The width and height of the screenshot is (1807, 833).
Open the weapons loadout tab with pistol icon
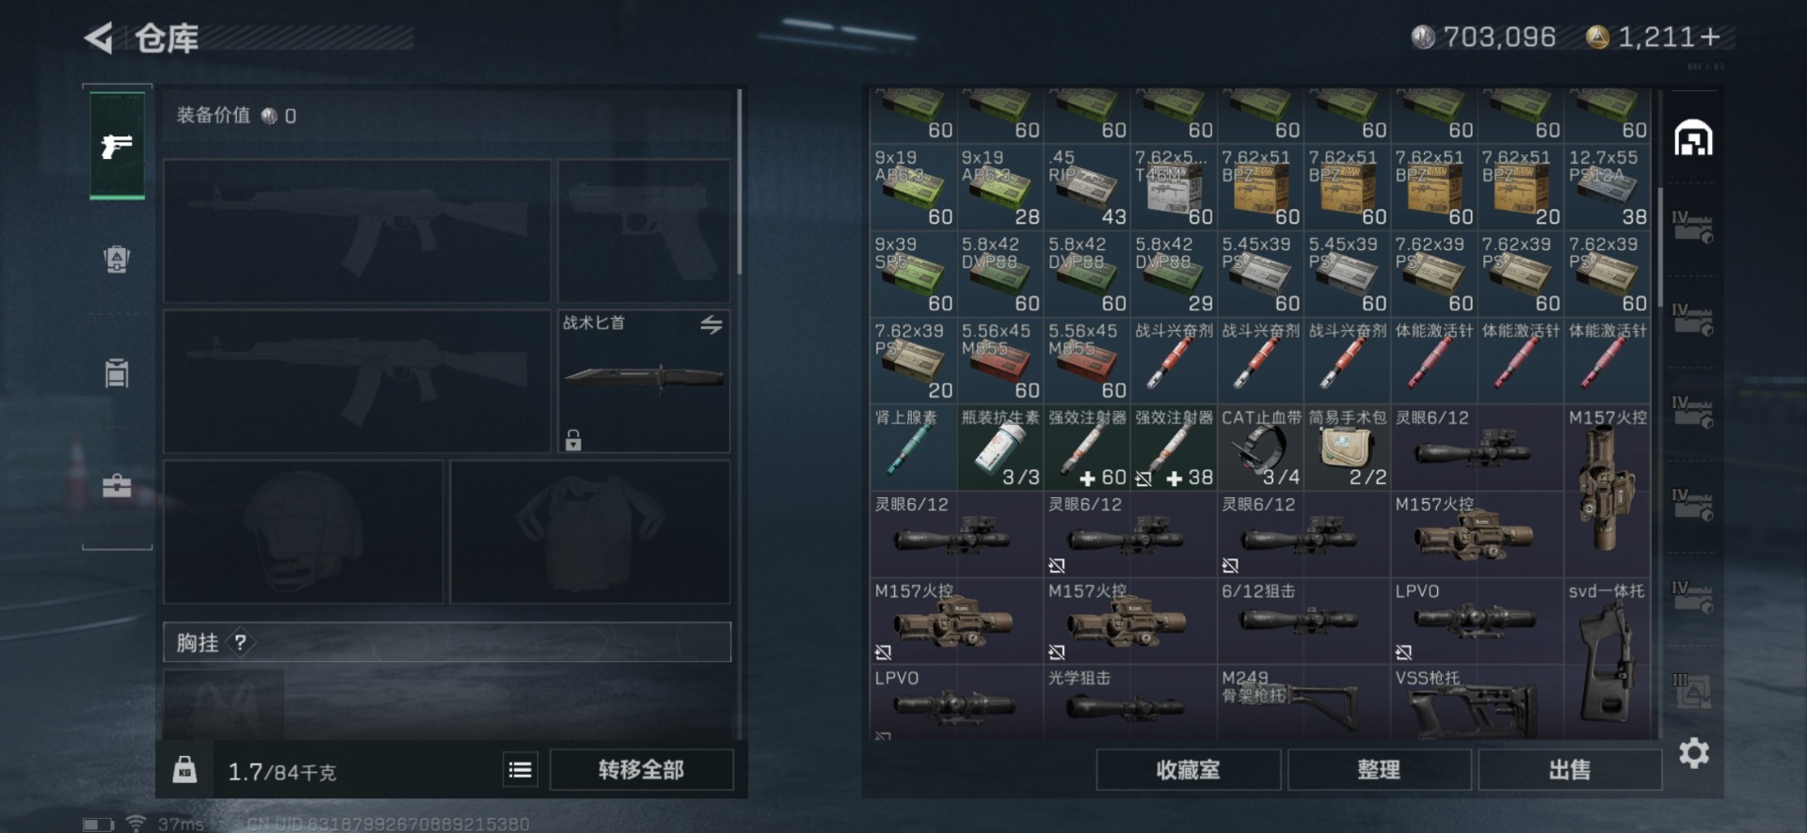click(x=117, y=145)
